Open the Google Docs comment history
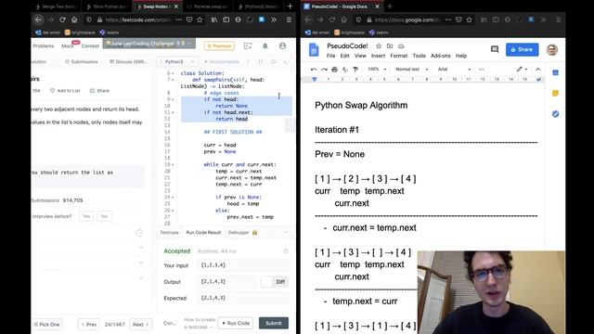This screenshot has width=594, height=334. pyautogui.click(x=495, y=49)
